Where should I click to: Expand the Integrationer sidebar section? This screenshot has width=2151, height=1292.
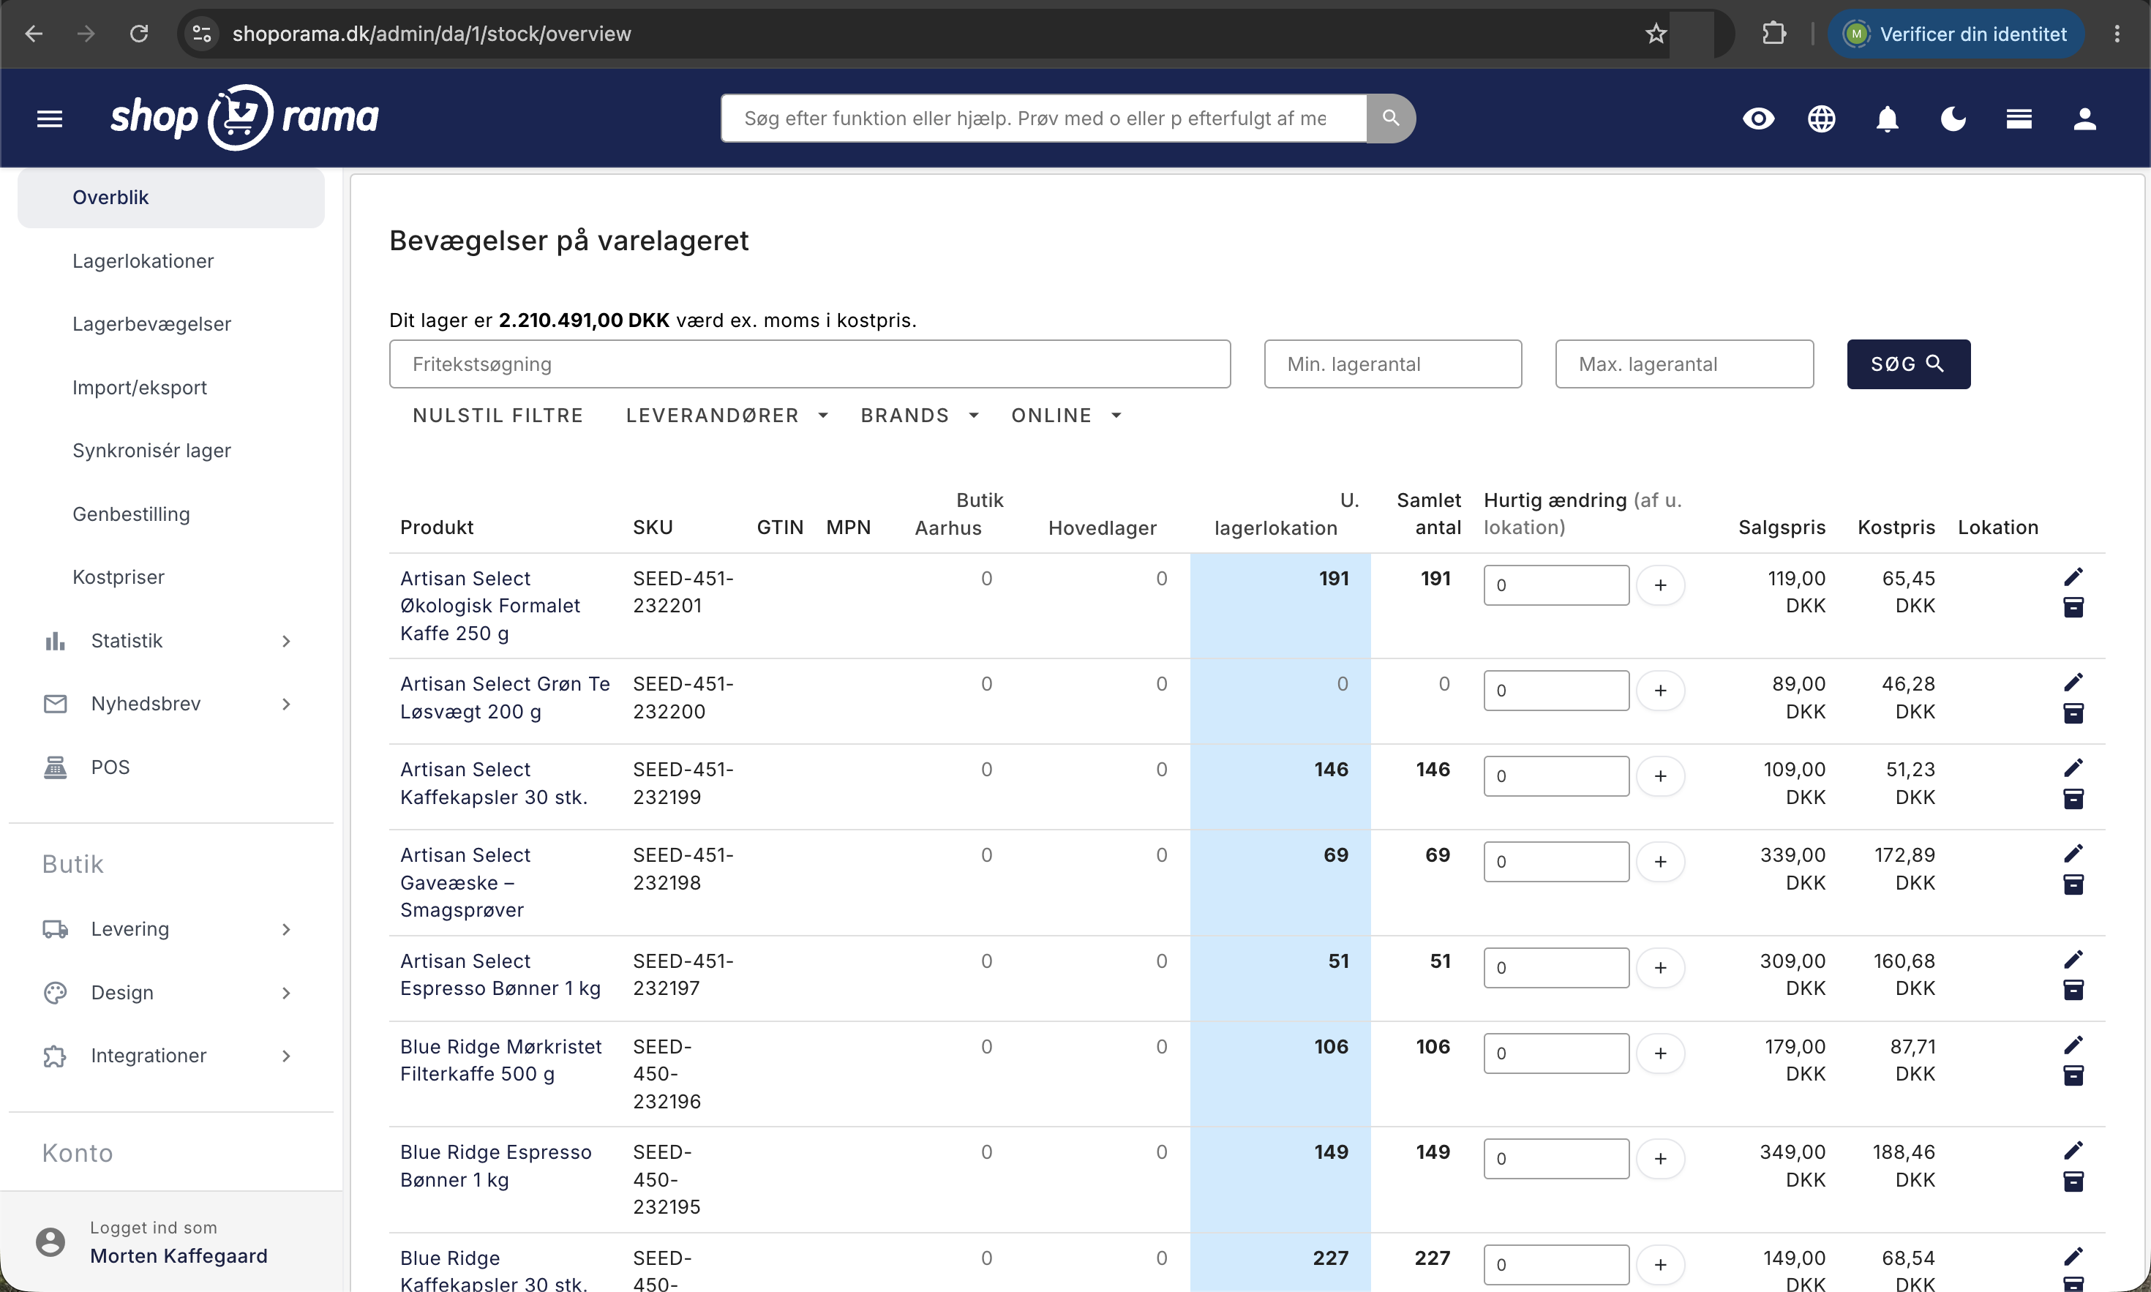tap(170, 1055)
